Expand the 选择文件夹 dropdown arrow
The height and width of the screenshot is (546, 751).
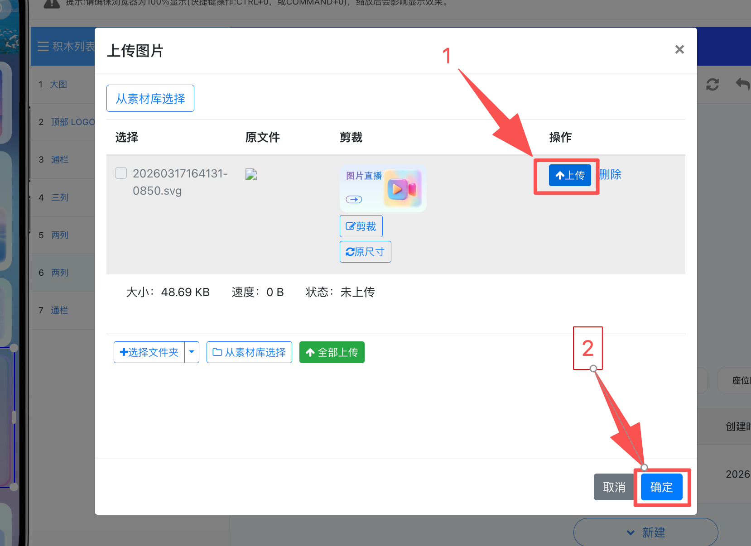[x=192, y=352]
